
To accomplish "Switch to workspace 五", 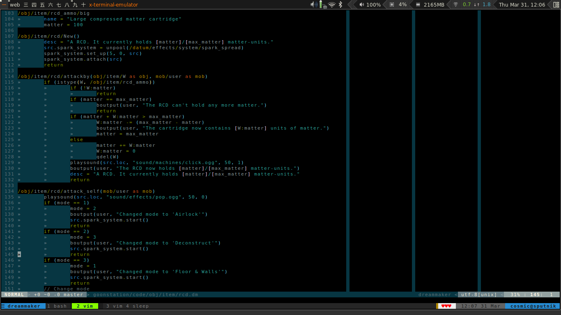I will click(42, 5).
